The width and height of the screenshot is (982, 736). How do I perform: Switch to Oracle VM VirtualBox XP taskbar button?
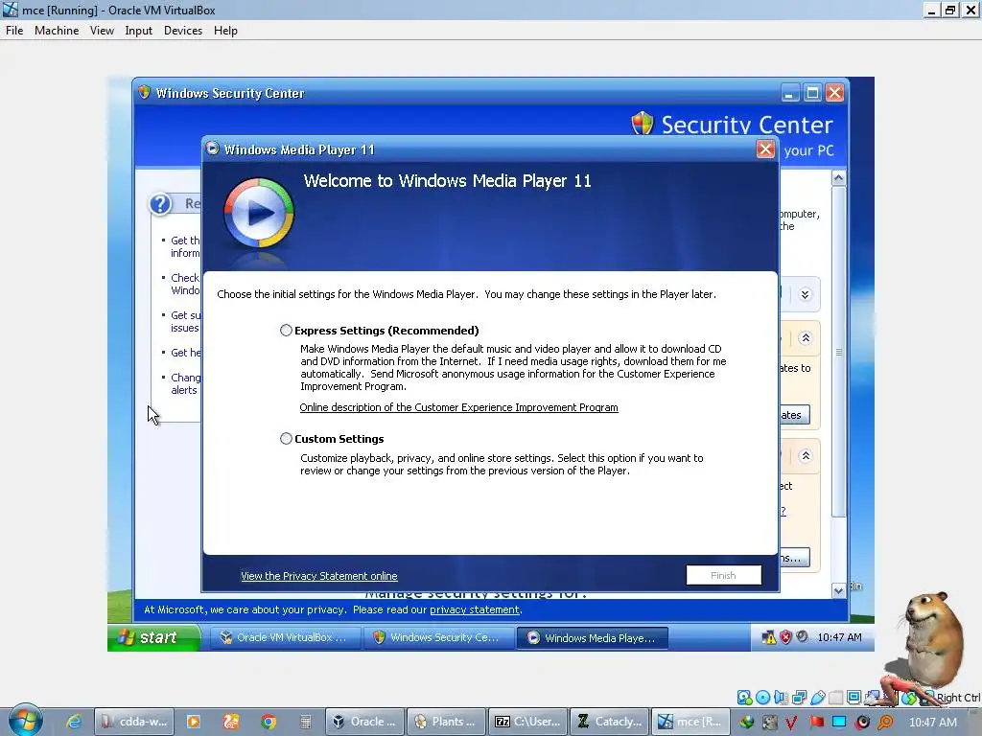coord(284,637)
